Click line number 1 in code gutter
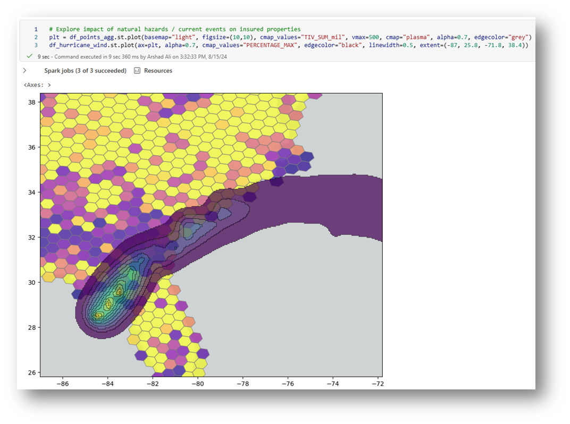 36,29
